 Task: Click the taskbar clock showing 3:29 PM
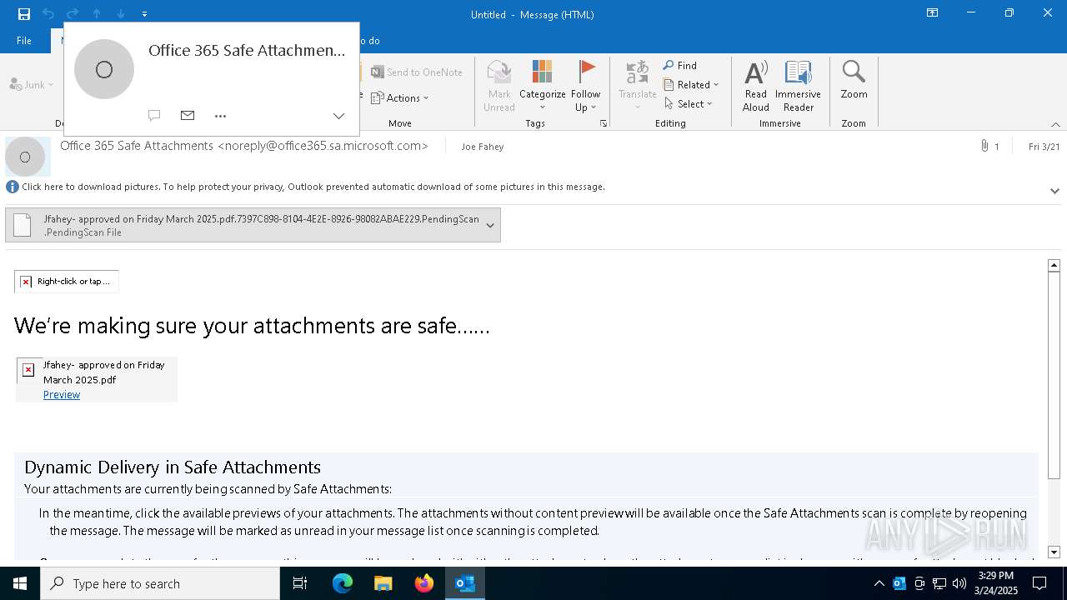[x=996, y=583]
